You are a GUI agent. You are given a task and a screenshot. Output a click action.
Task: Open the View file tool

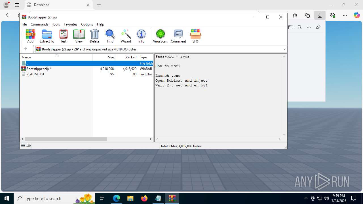coord(79,36)
